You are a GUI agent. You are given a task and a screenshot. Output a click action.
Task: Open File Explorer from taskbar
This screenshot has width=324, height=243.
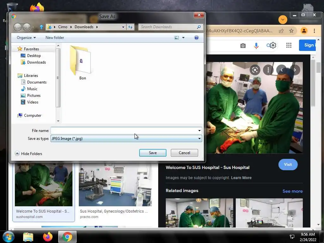pos(28,237)
